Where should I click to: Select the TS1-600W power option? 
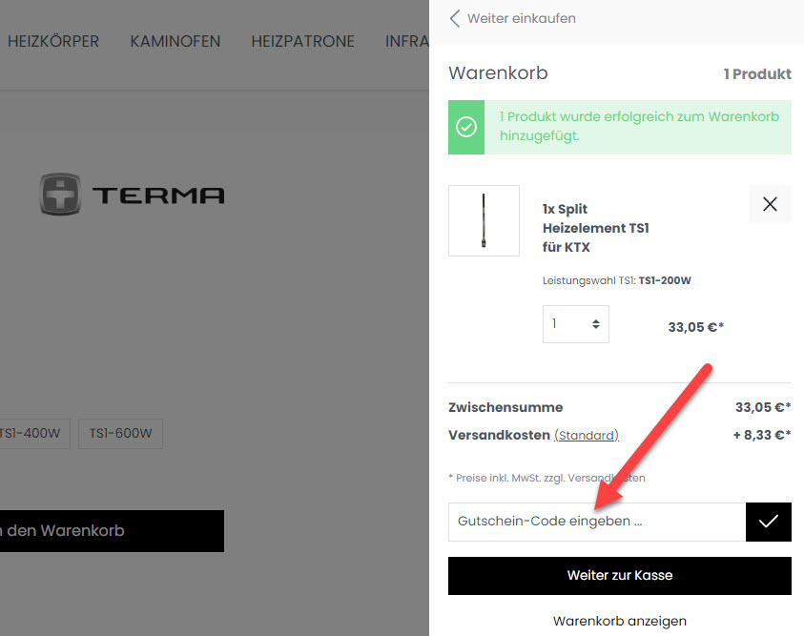tap(120, 433)
